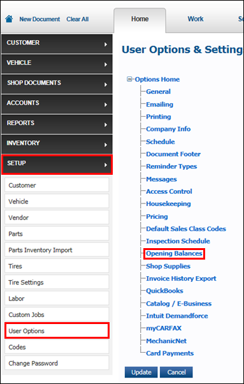The width and height of the screenshot is (244, 384).
Task: Collapse the Options Home tree node
Action: pyautogui.click(x=129, y=79)
